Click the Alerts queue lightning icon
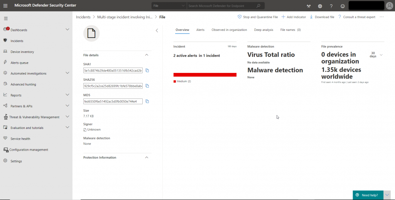 point(5,62)
